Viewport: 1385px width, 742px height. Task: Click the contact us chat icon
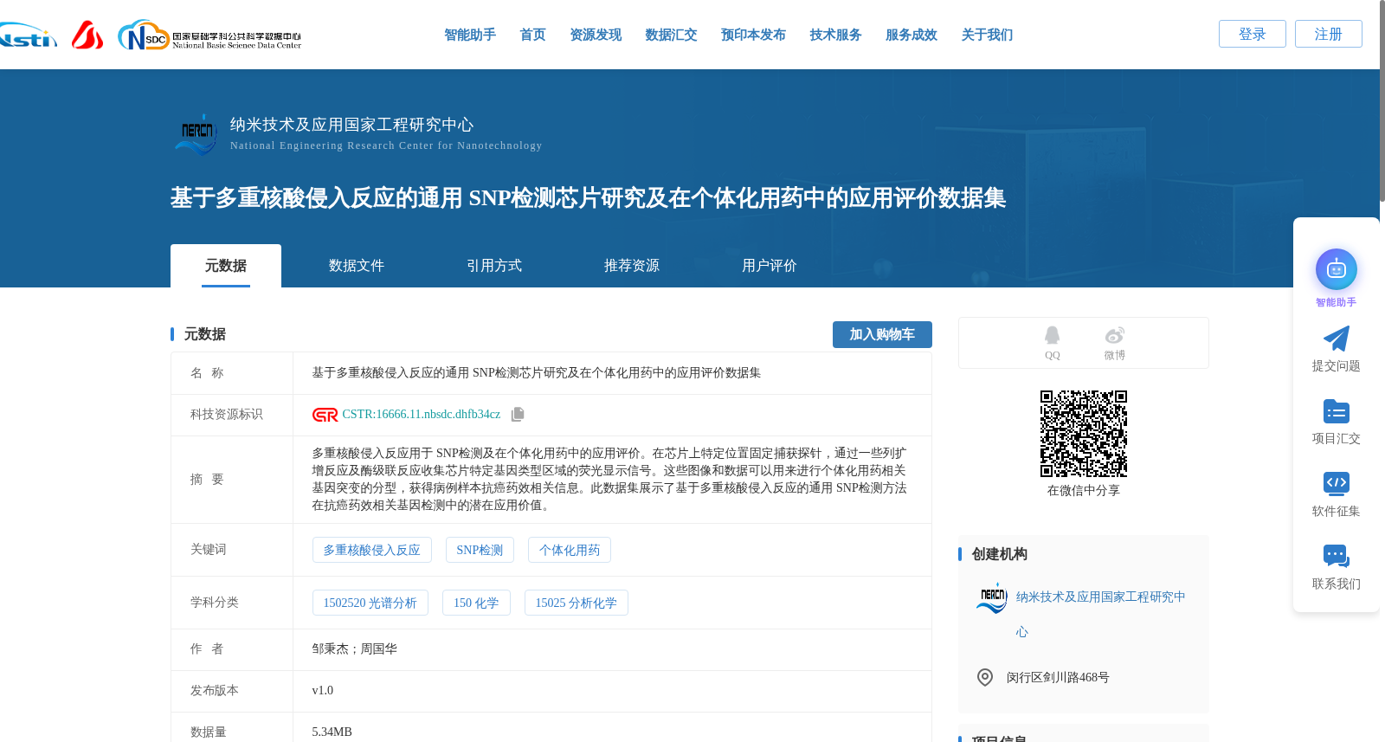(1337, 556)
